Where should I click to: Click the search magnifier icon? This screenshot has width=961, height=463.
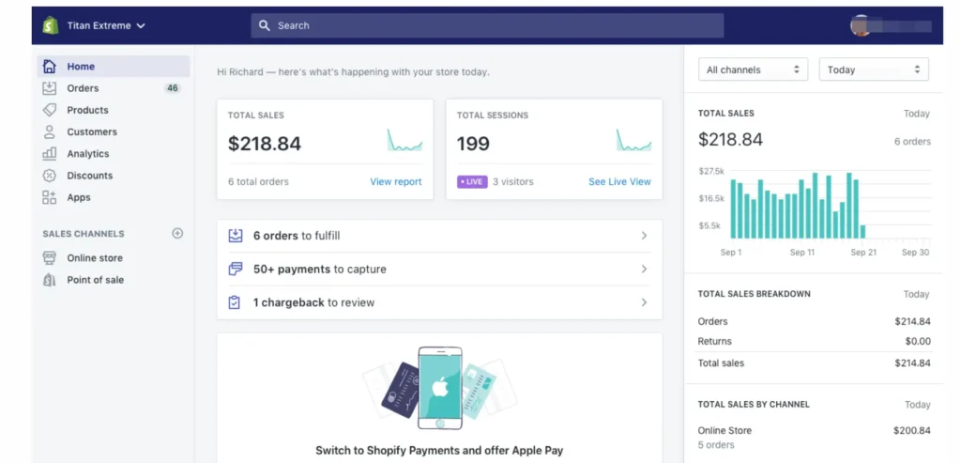(264, 25)
